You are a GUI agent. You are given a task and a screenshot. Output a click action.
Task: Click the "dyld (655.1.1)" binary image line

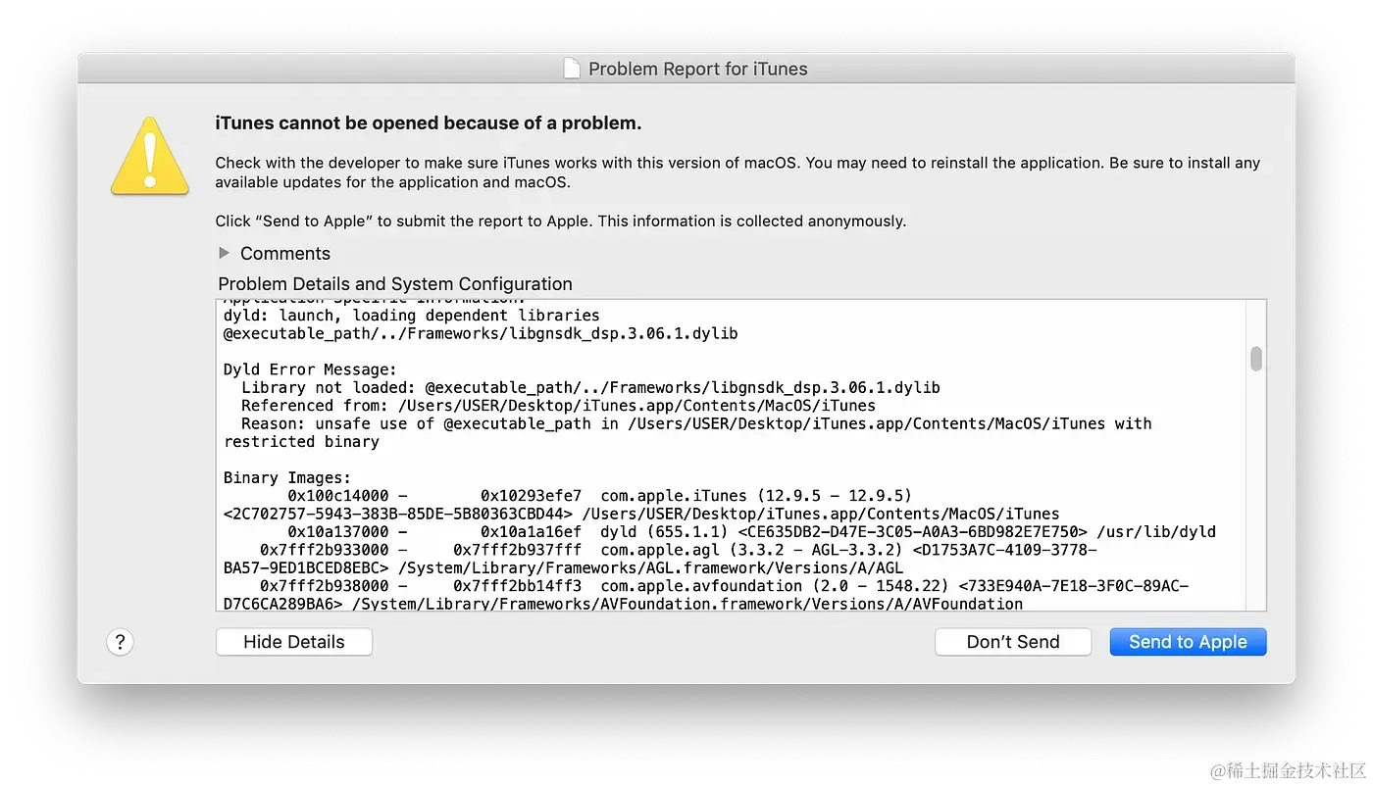point(751,531)
